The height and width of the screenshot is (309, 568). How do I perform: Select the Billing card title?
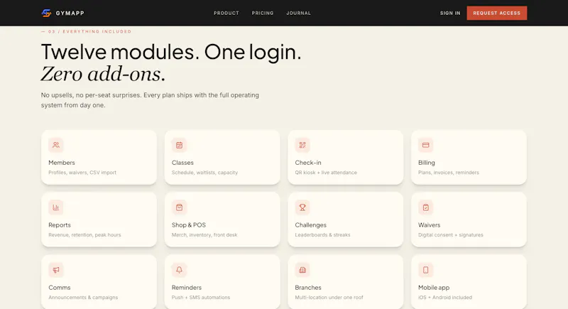click(427, 163)
